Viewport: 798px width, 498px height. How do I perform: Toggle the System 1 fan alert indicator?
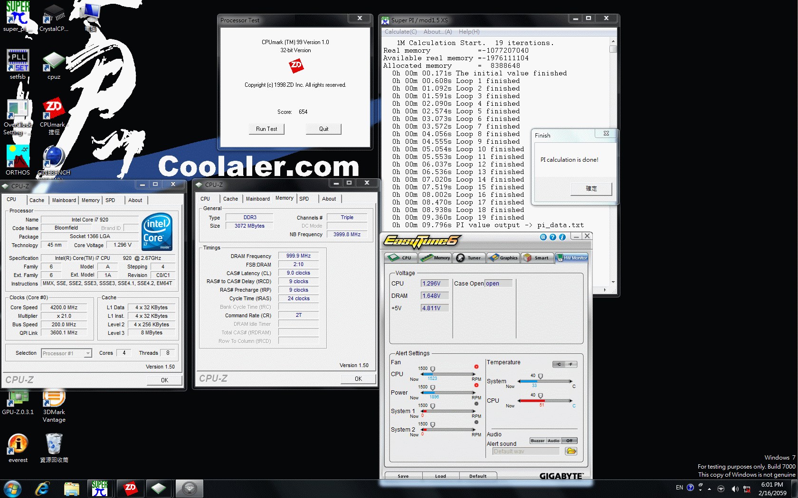pos(476,404)
